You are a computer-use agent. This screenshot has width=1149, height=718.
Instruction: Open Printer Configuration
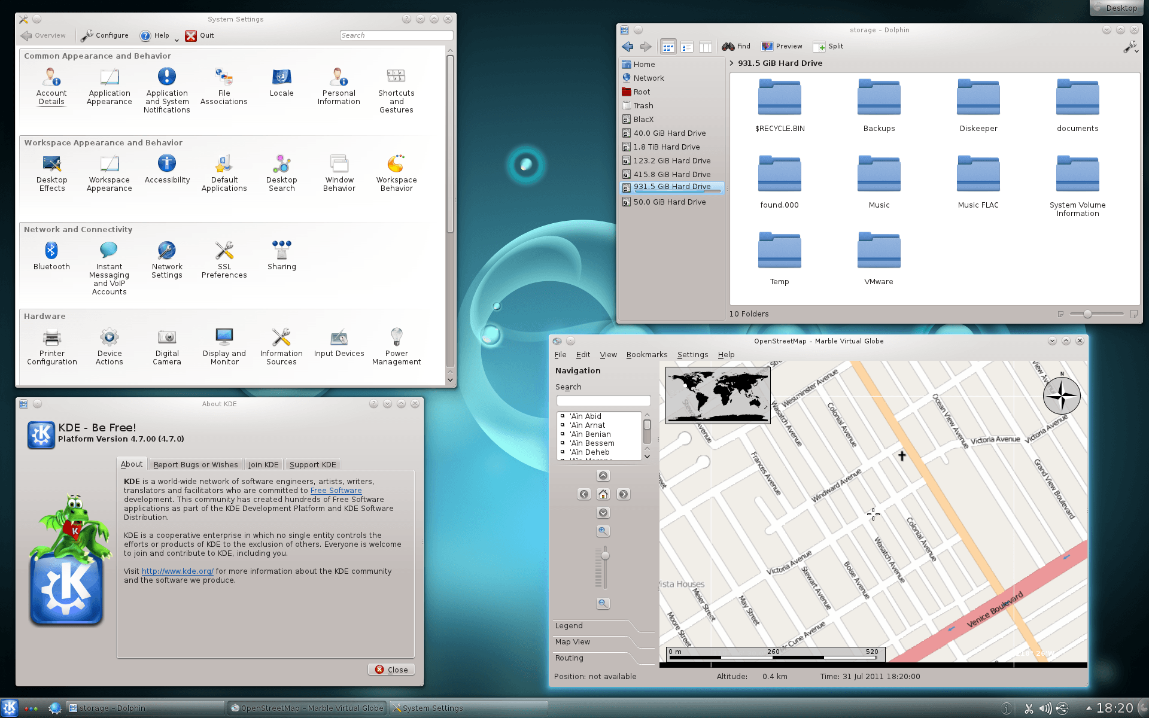coord(51,346)
